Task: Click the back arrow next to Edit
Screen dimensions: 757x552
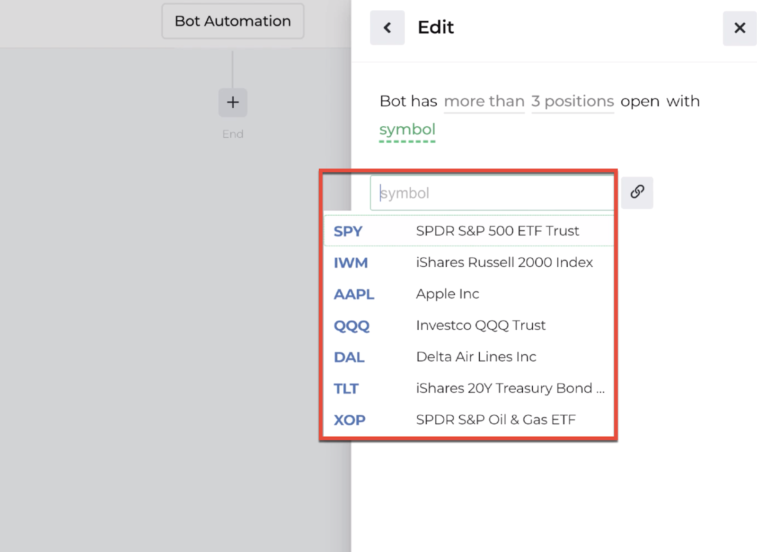Action: [x=387, y=28]
